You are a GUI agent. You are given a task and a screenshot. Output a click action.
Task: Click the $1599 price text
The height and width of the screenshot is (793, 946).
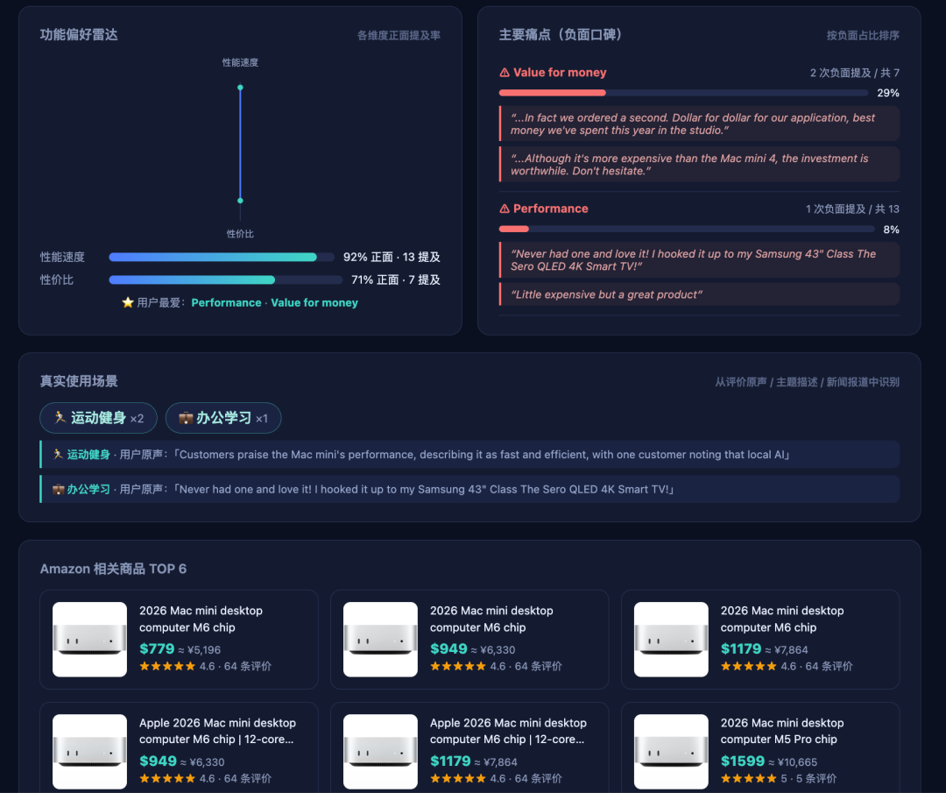pos(743,761)
